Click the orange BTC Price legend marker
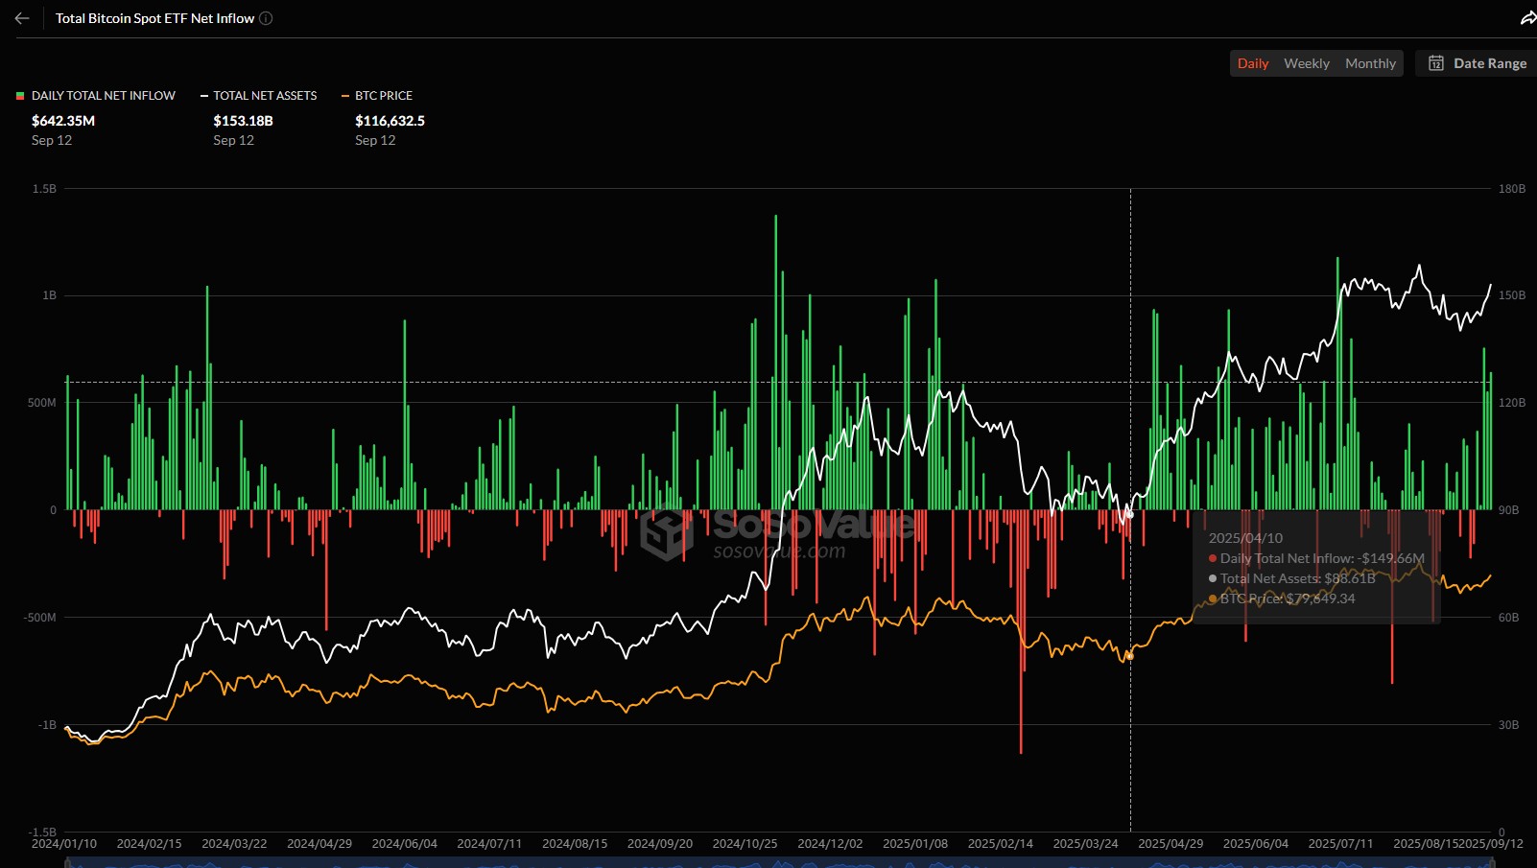This screenshot has width=1537, height=868. (x=345, y=96)
